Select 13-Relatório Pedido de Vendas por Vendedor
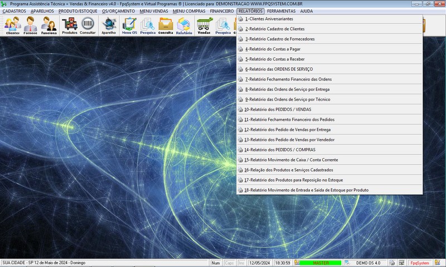The width and height of the screenshot is (446, 267). (x=329, y=140)
